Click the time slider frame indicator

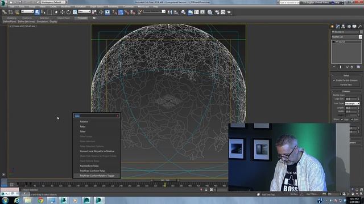tap(165, 180)
